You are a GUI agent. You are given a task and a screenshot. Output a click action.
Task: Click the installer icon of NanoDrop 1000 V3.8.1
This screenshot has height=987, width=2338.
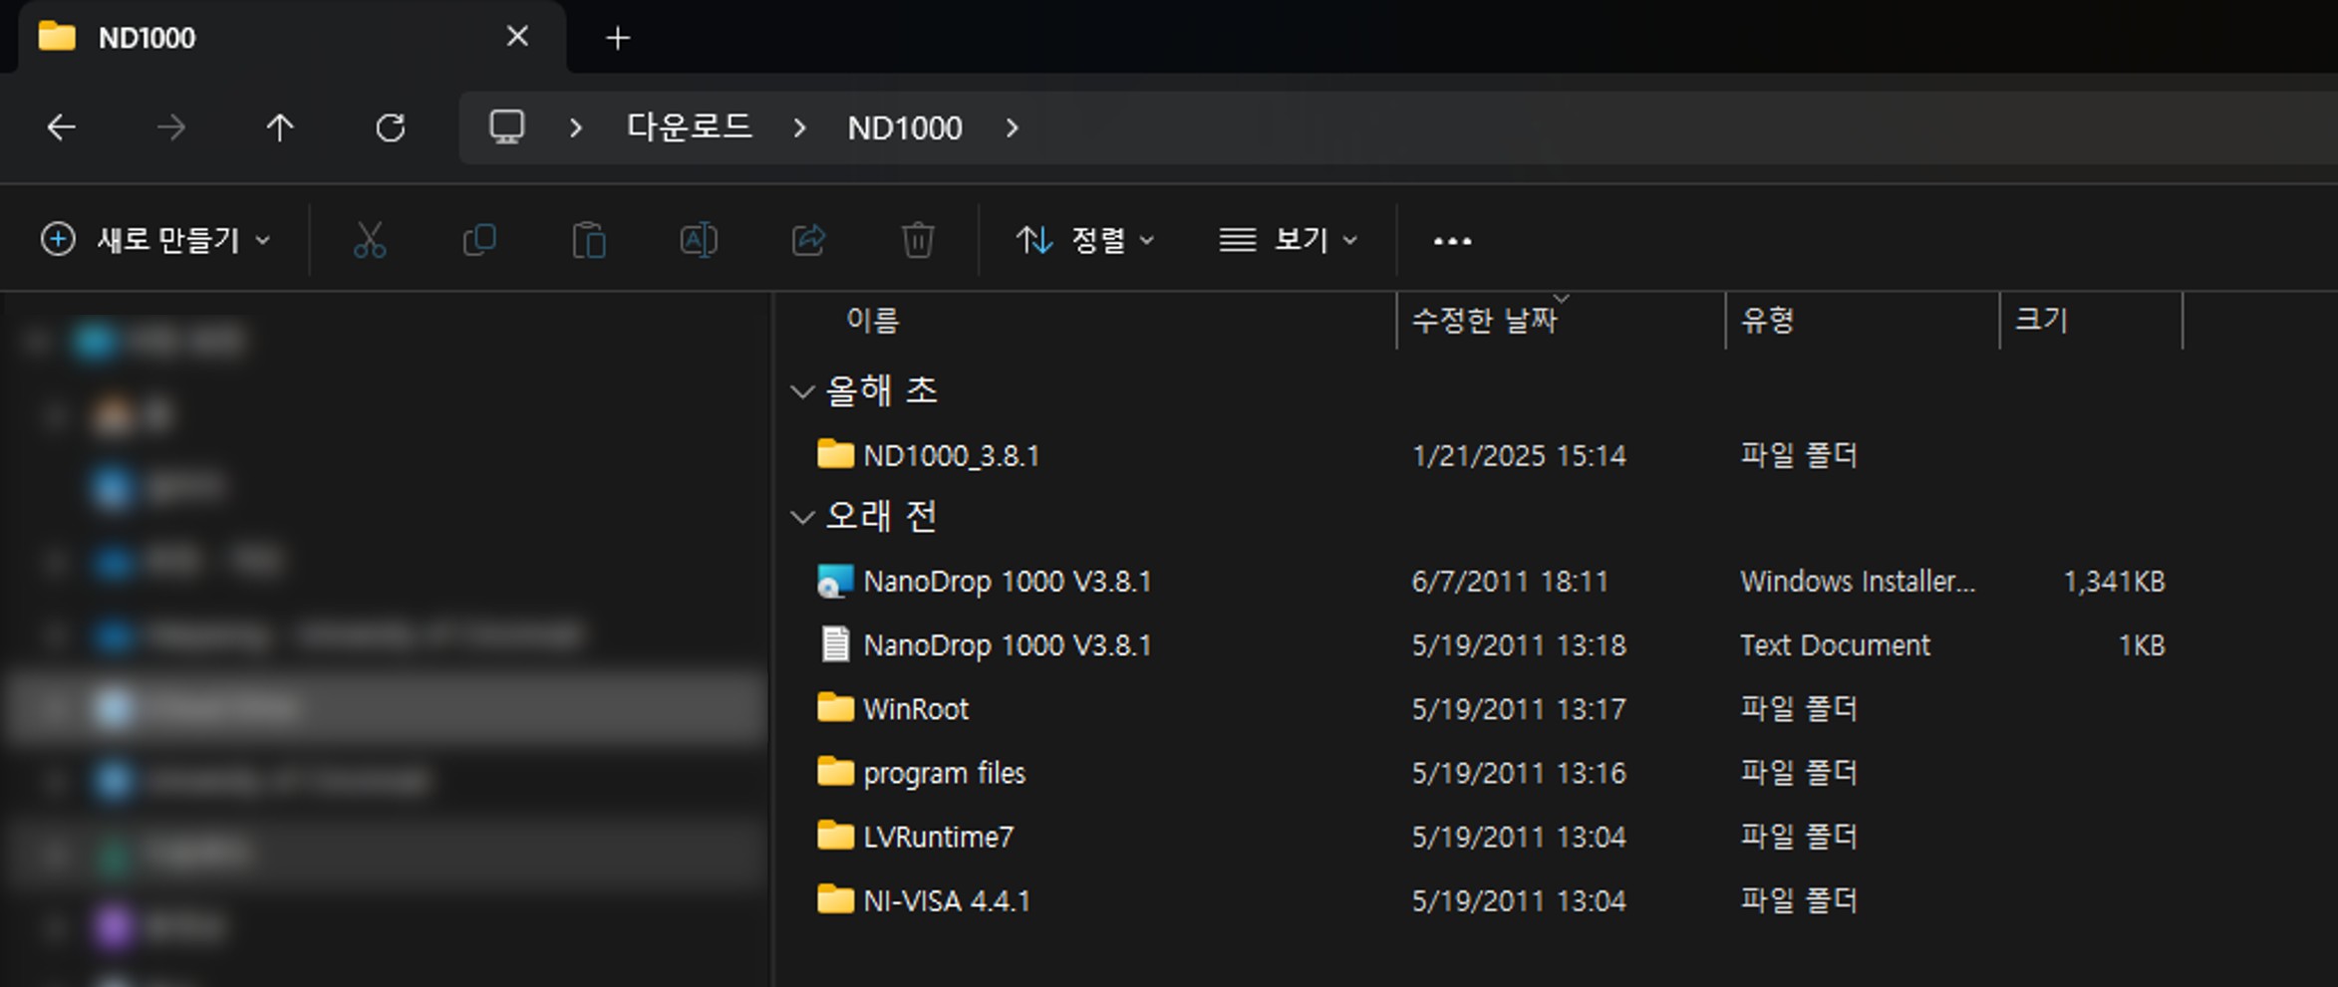pos(835,581)
